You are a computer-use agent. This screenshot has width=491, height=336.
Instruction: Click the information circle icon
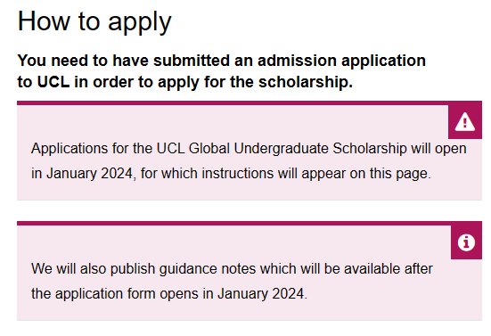466,242
